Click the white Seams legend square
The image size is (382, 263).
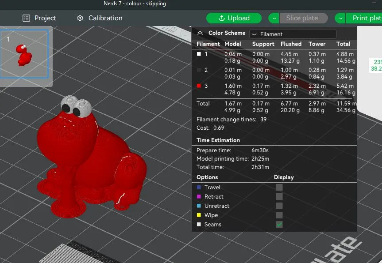tap(199, 224)
